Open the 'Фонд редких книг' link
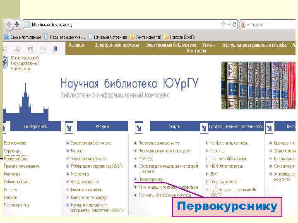Viewport: 298px width, 223px height. [x=85, y=182]
